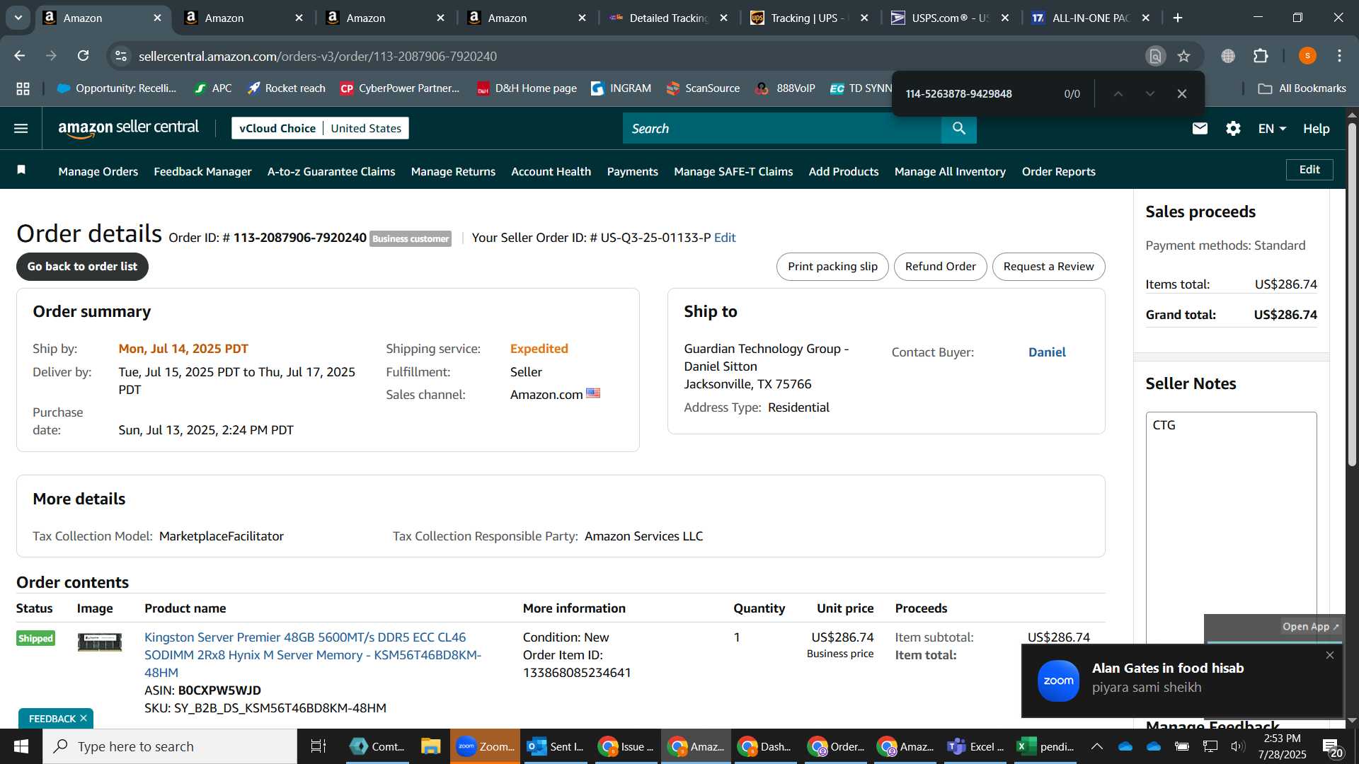Click the Refund Order button

pyautogui.click(x=940, y=267)
